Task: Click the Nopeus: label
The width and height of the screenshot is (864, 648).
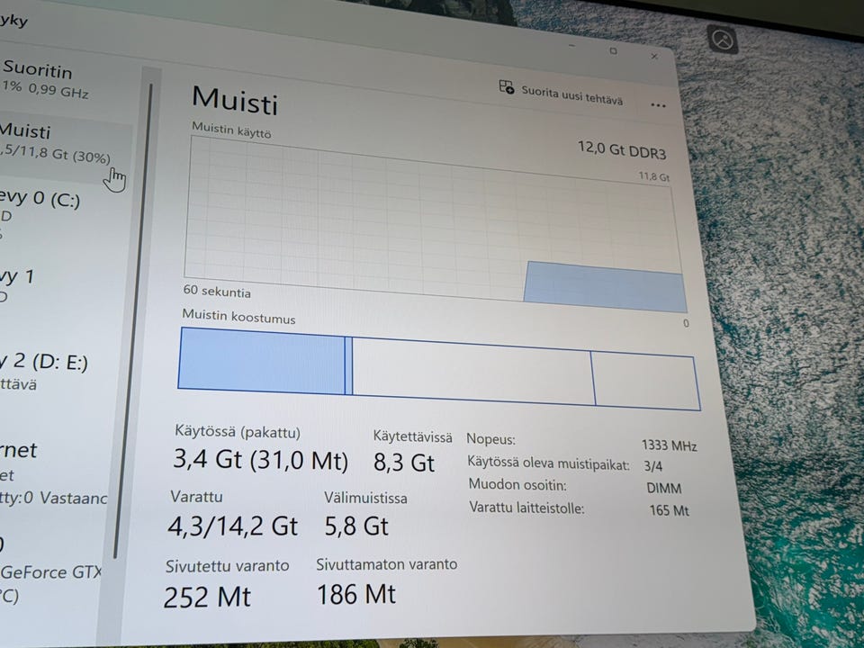Action: (x=491, y=440)
